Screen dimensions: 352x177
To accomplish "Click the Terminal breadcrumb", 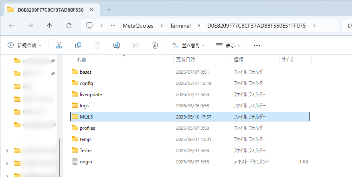I will click(x=180, y=26).
